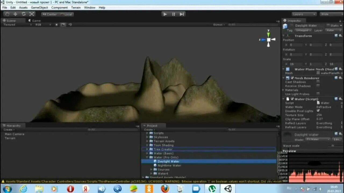The width and height of the screenshot is (344, 193).
Task: Select Main Camera in the Hierarchy
Action: point(15,134)
